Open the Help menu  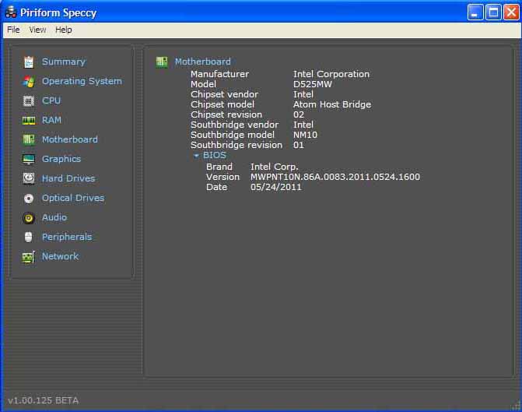pyautogui.click(x=64, y=30)
